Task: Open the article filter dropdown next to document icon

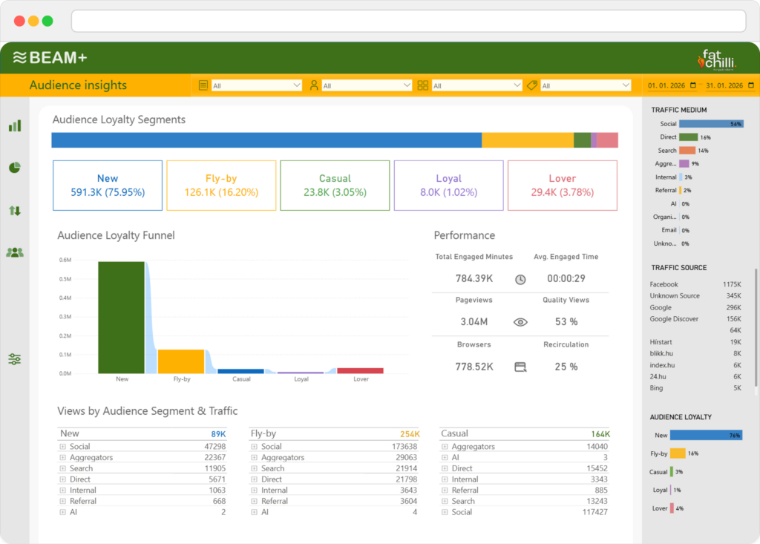Action: (x=256, y=85)
